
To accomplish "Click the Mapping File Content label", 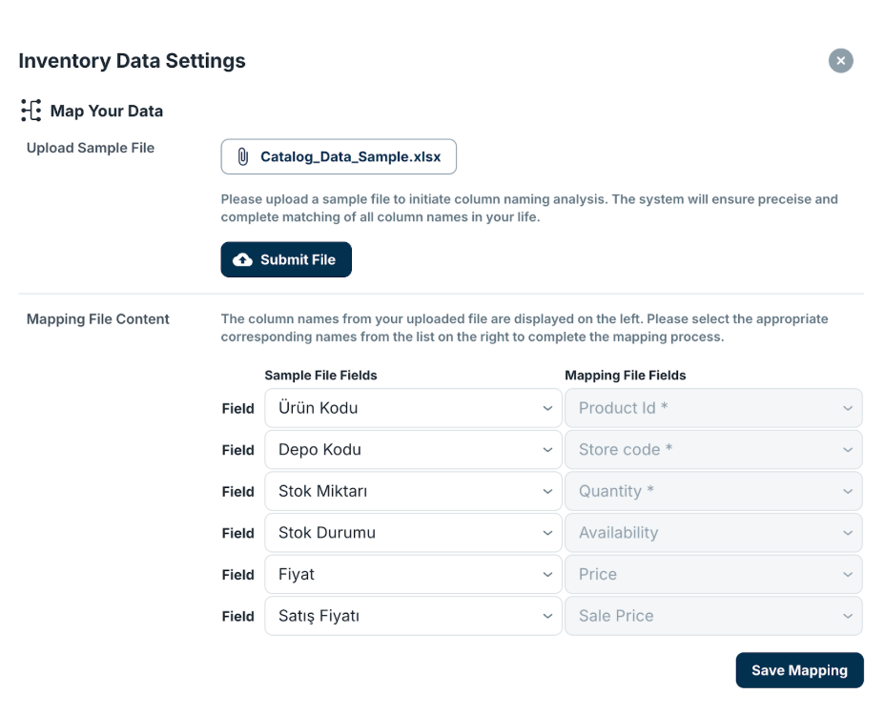I will click(x=97, y=319).
